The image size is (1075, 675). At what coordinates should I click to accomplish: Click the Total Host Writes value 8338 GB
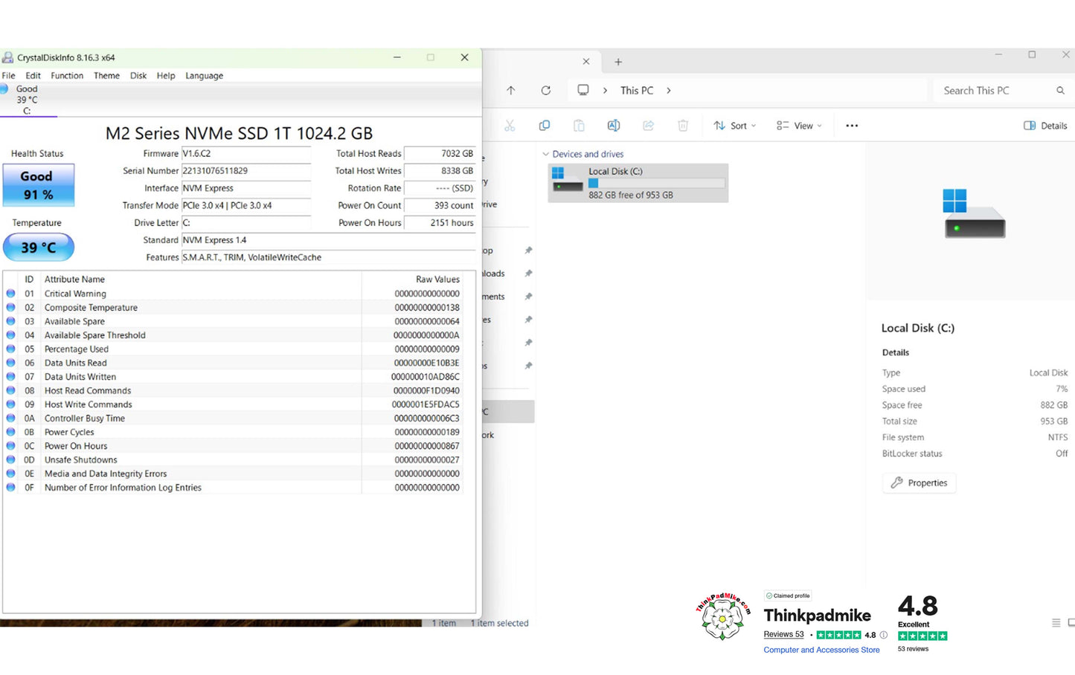[x=440, y=171]
